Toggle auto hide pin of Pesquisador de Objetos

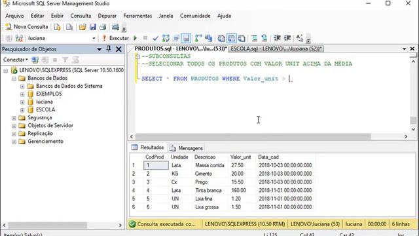point(109,49)
